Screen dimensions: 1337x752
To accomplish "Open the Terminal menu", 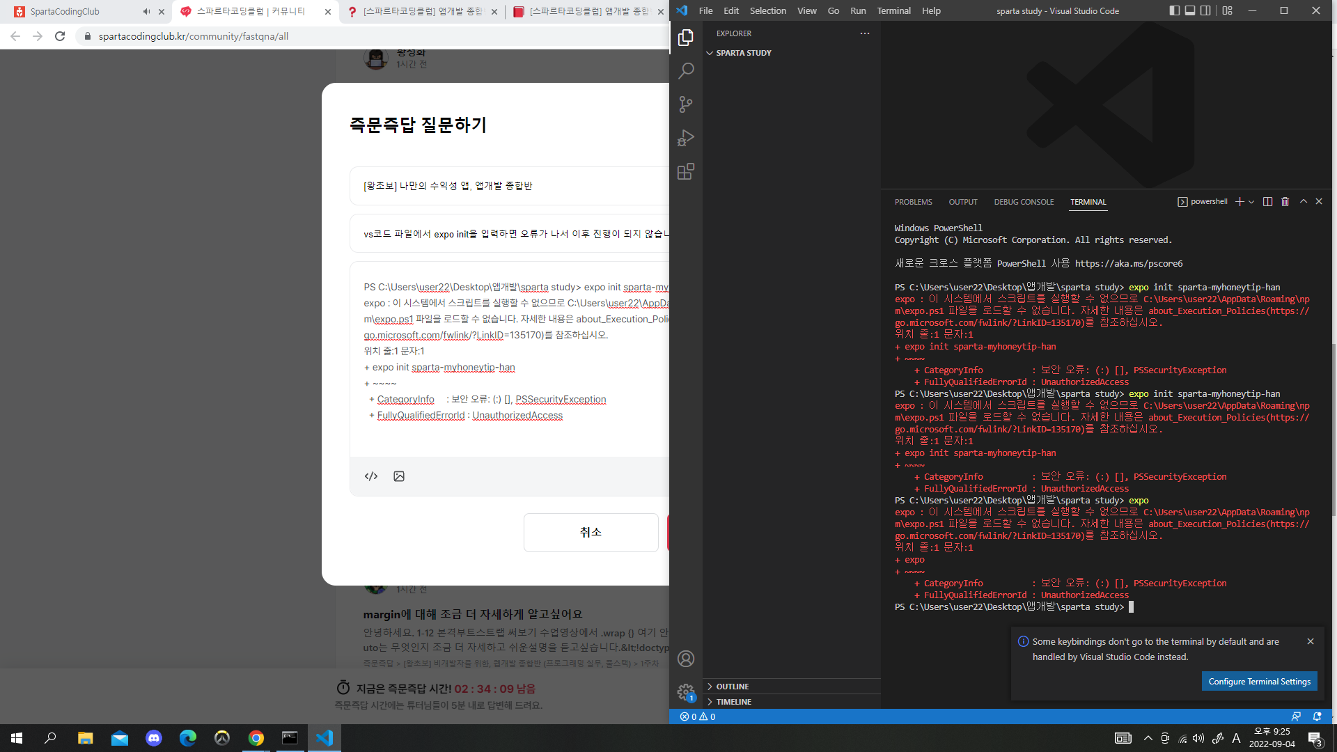I will 894,10.
